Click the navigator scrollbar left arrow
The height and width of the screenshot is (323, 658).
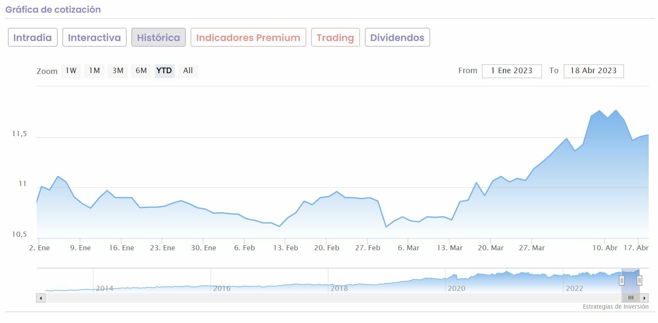click(x=41, y=298)
